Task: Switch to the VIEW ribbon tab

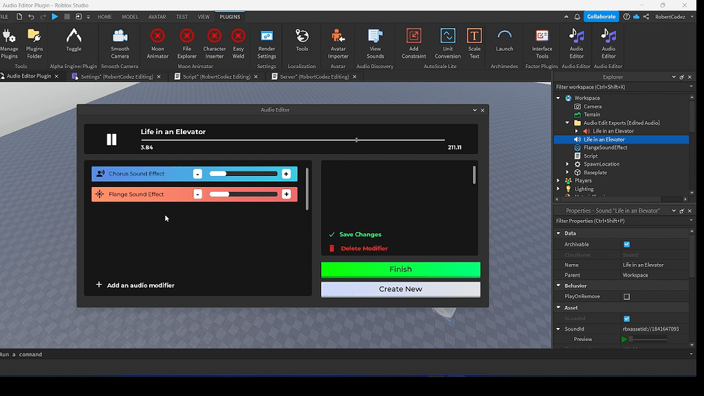Action: coord(203,16)
